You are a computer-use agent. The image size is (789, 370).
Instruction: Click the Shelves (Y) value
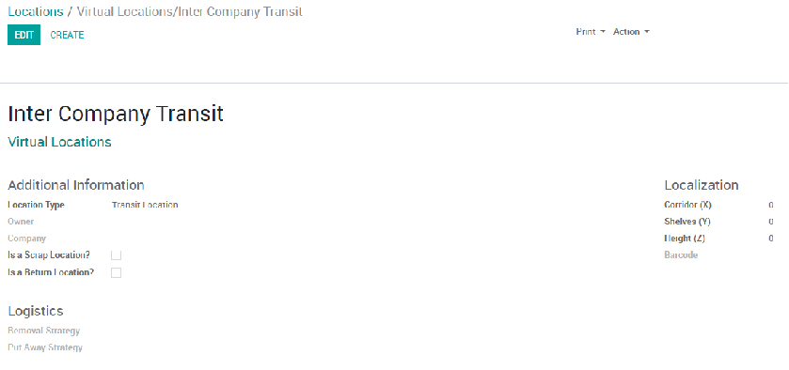[x=771, y=222]
